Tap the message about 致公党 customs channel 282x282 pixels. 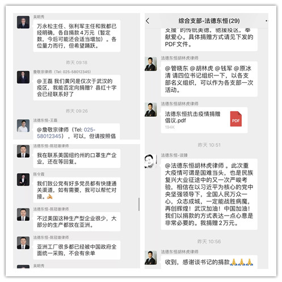tap(77, 190)
